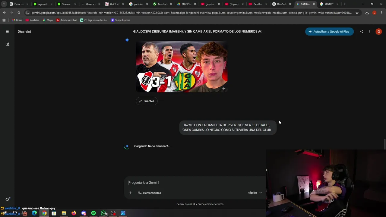Open File Explorer from the taskbar

[x=64, y=213]
